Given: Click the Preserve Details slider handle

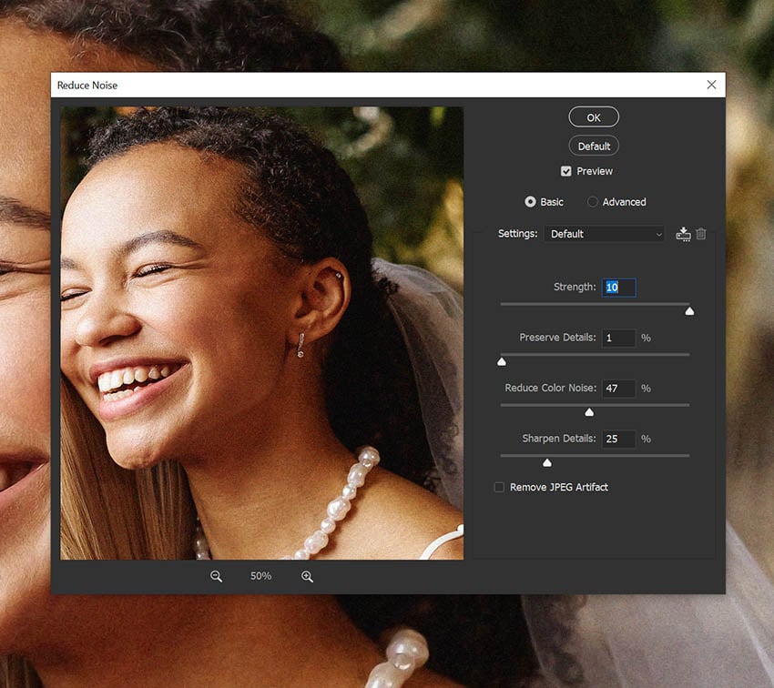Looking at the screenshot, I should point(502,362).
